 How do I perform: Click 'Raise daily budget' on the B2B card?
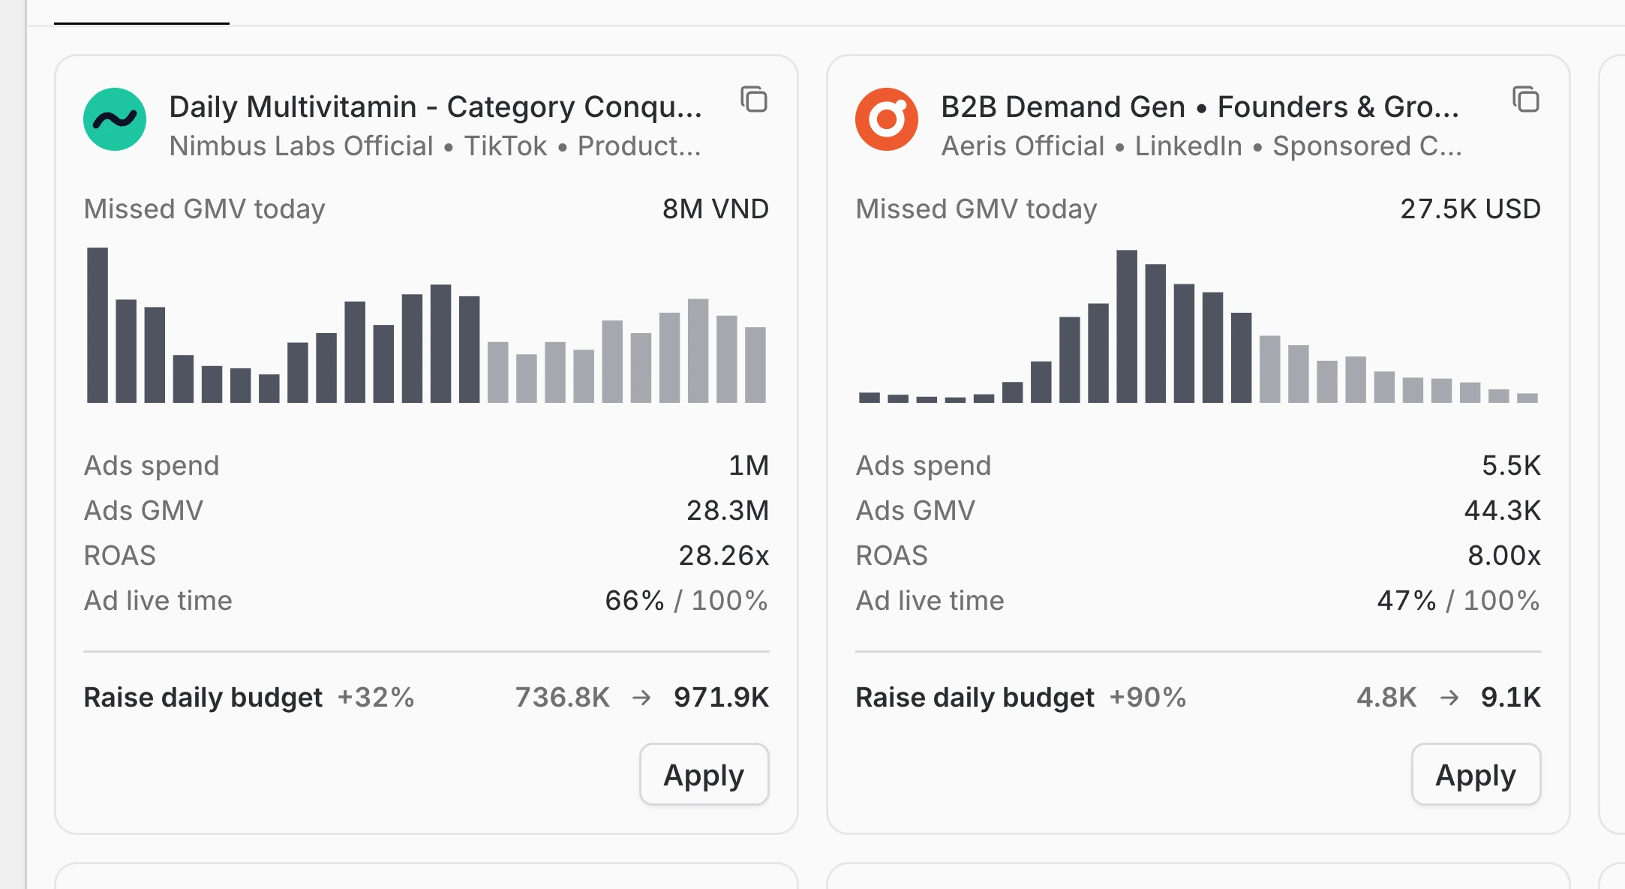click(975, 697)
